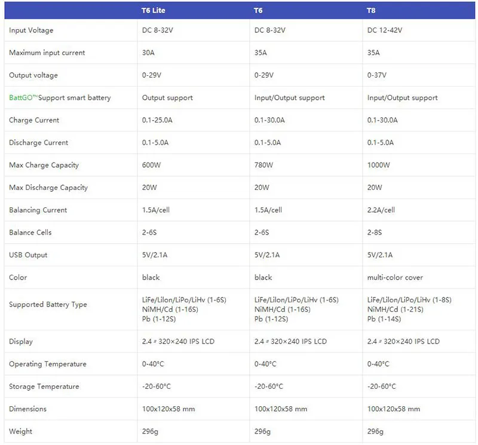The image size is (478, 445).
Task: Click the Pb (1-14S) text
Action: point(384,319)
